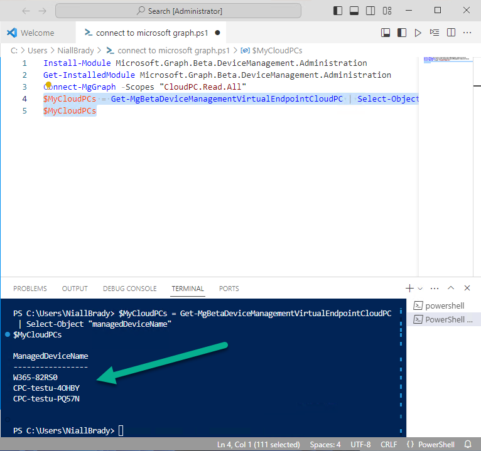Go back with the left arrow
481x451 pixels.
(x=26, y=11)
